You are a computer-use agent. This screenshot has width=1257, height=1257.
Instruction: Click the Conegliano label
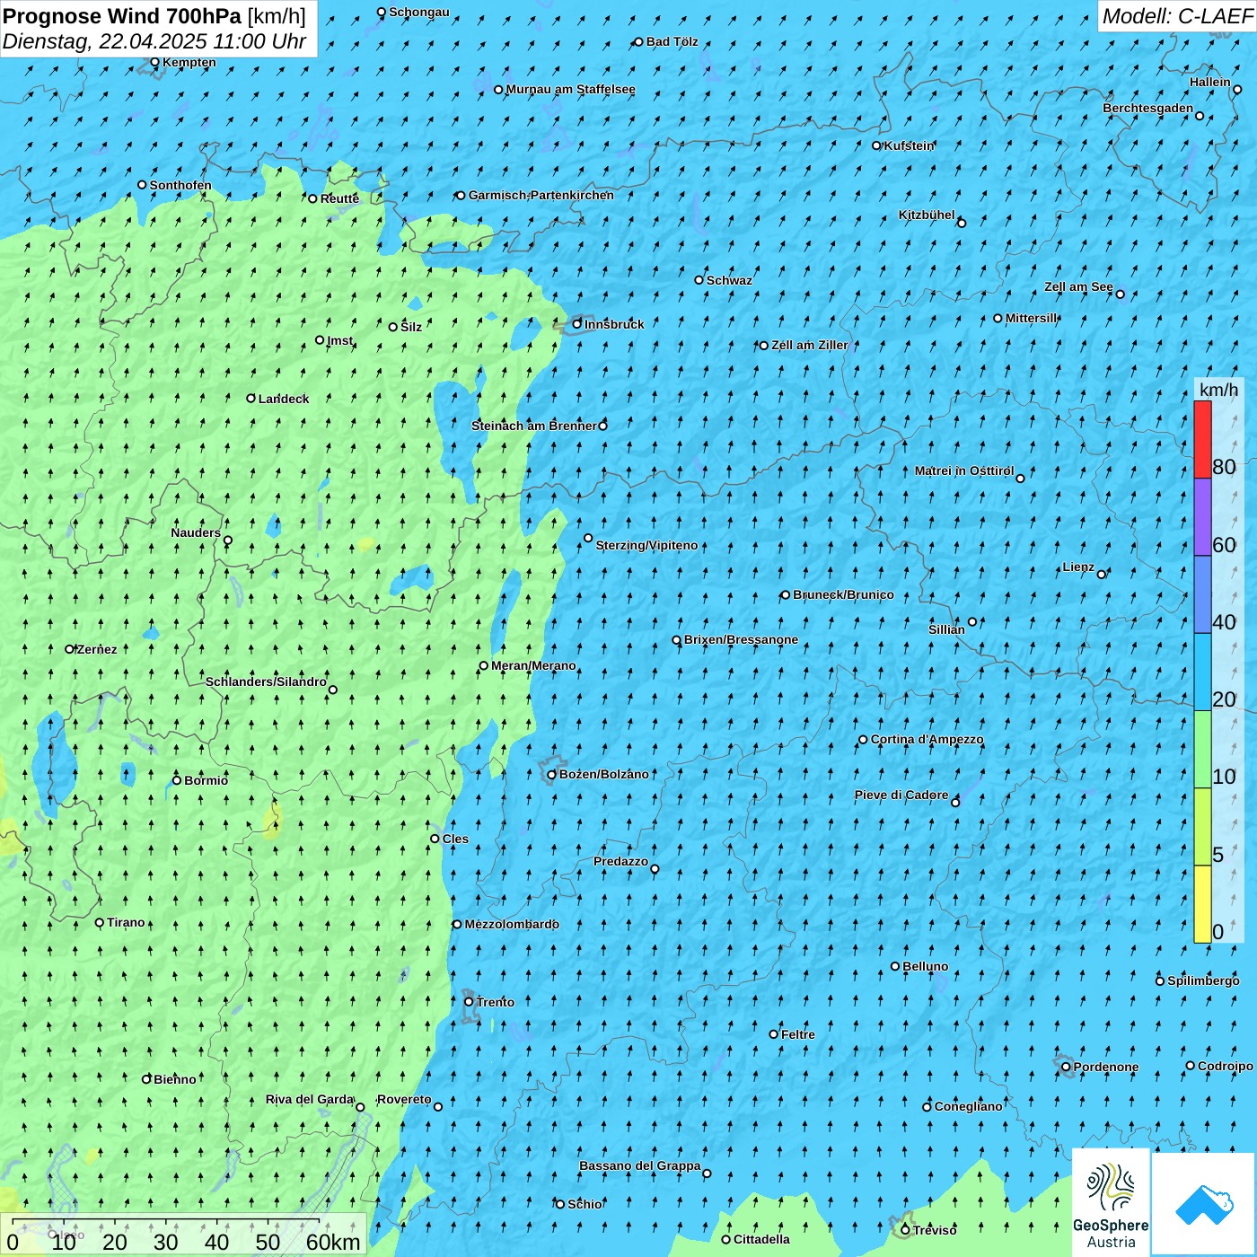pos(968,1106)
